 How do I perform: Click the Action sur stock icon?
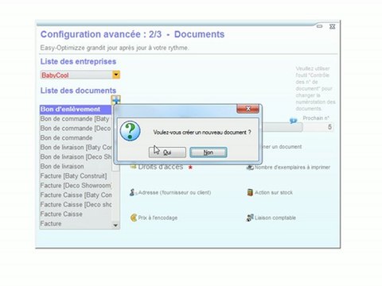(250, 192)
